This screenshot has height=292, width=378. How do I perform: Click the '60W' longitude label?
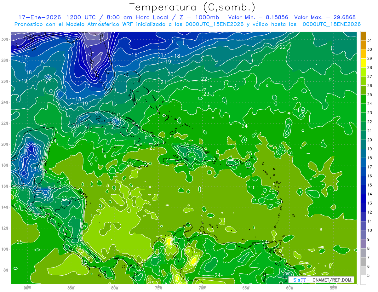click(290, 288)
